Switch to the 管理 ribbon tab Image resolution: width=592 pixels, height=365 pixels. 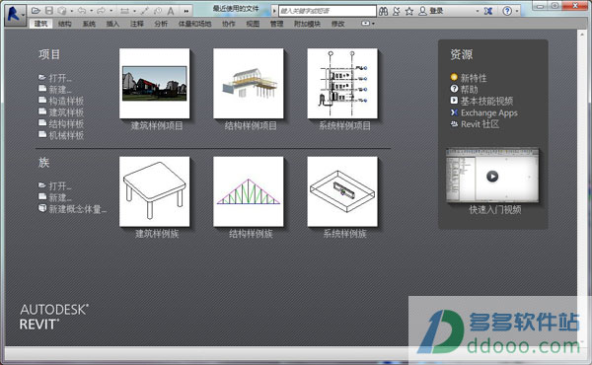(x=276, y=24)
